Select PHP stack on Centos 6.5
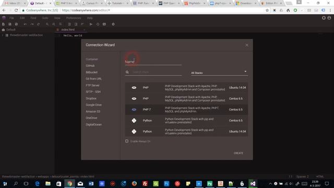 click(x=186, y=99)
